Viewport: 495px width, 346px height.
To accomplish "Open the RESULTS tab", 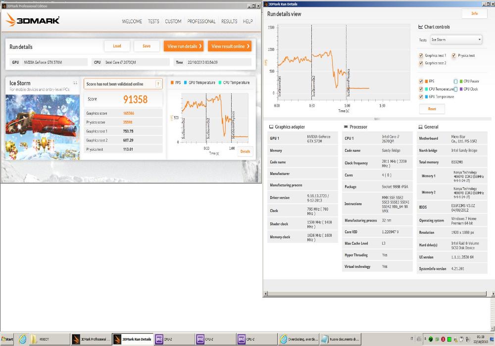I will point(229,21).
